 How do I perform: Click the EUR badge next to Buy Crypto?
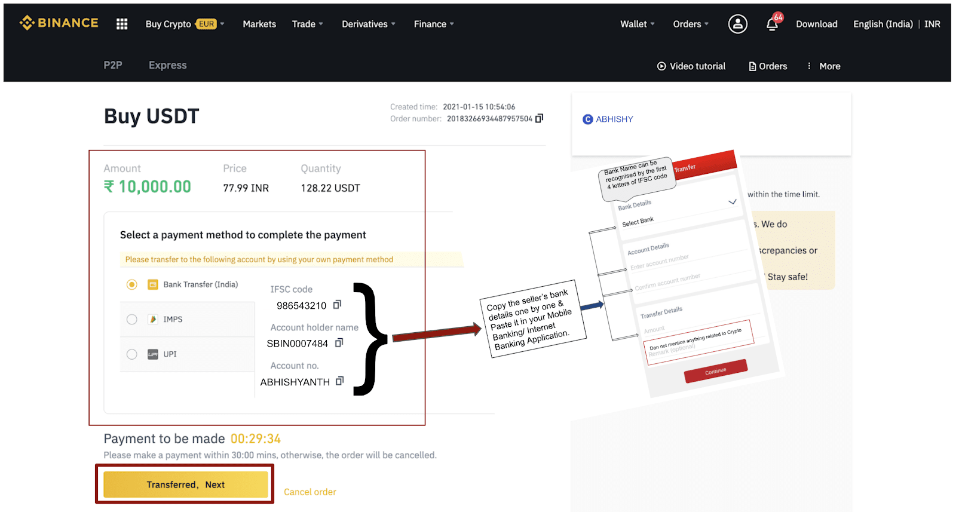207,24
